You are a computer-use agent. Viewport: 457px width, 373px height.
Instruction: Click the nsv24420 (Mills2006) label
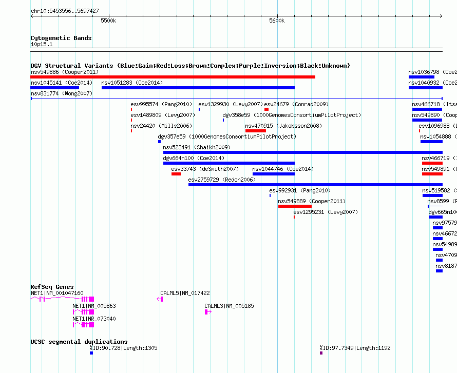(161, 126)
